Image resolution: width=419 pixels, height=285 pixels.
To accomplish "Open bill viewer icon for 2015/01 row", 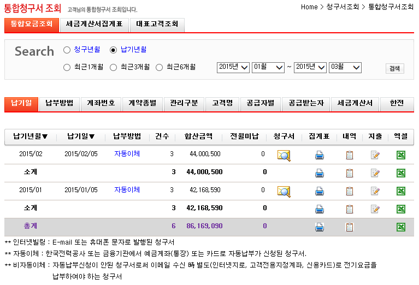I will coord(284,192).
